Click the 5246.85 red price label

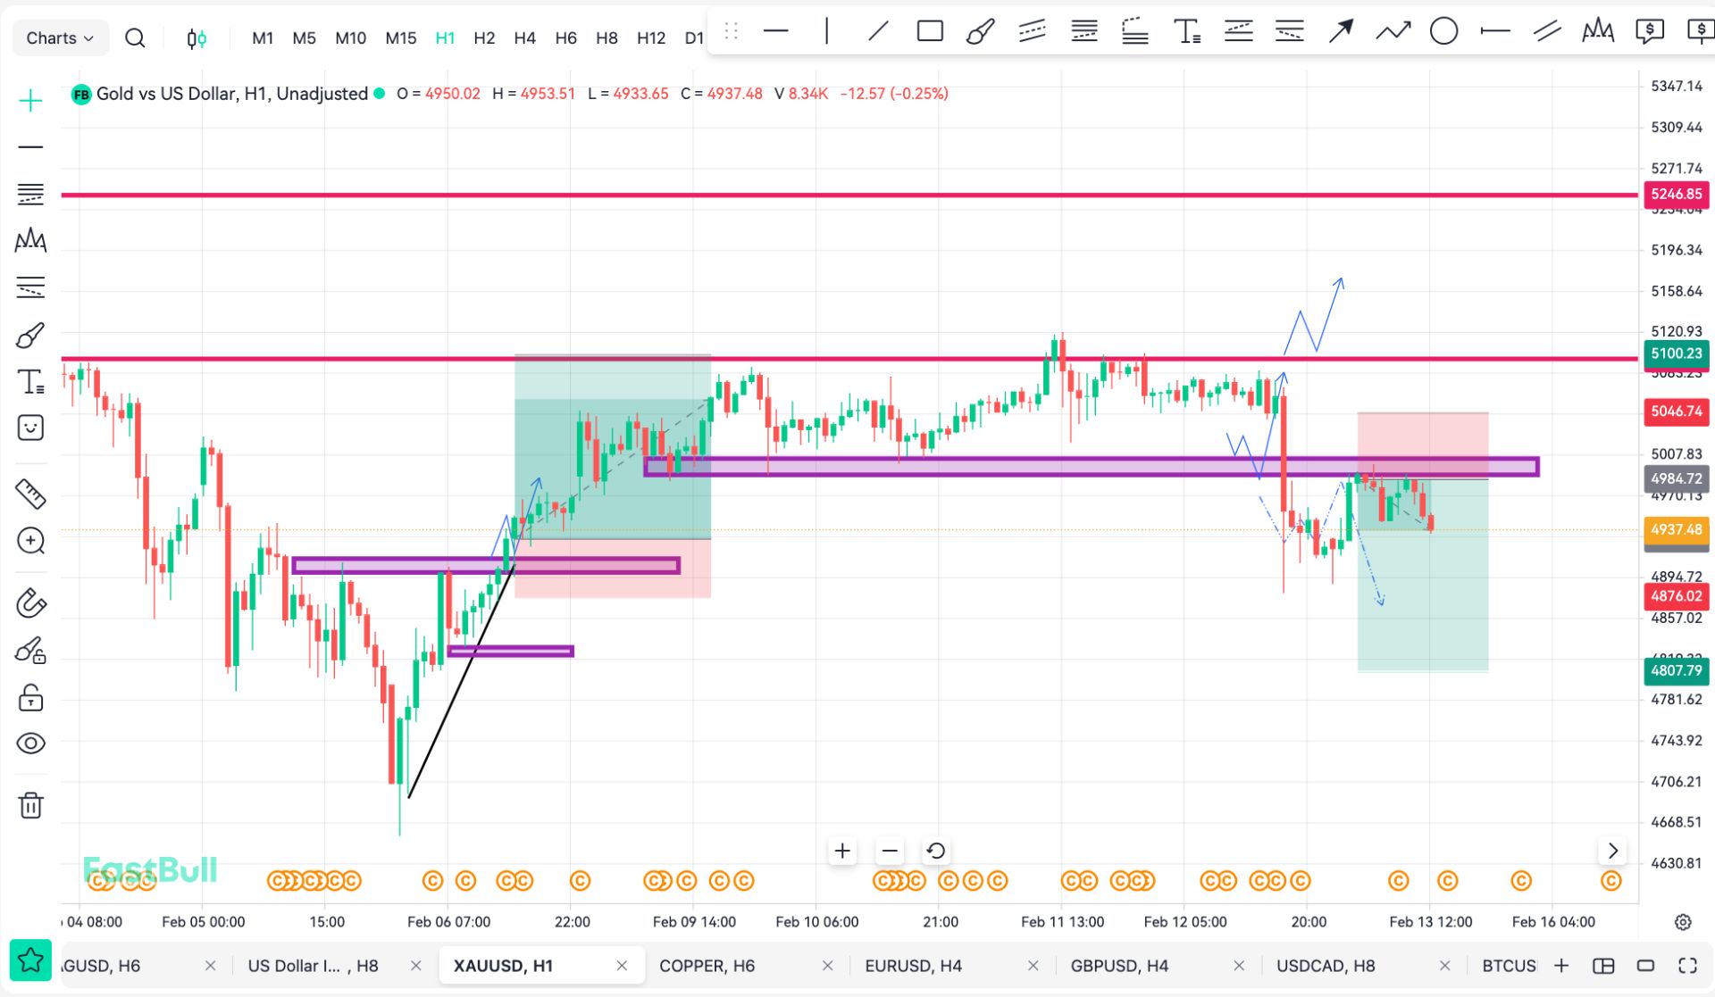point(1676,194)
